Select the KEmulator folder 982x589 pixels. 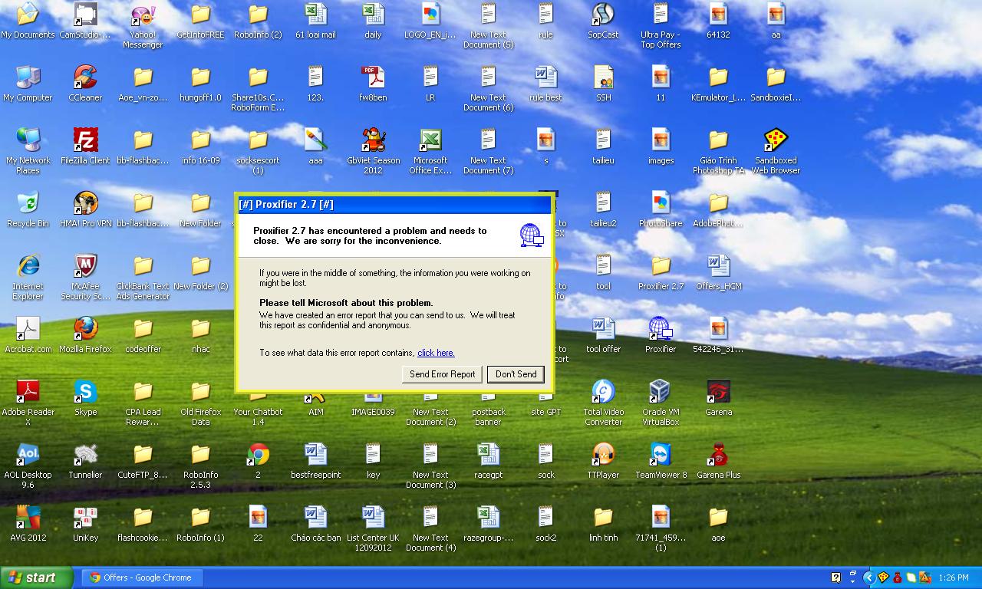[x=718, y=84]
